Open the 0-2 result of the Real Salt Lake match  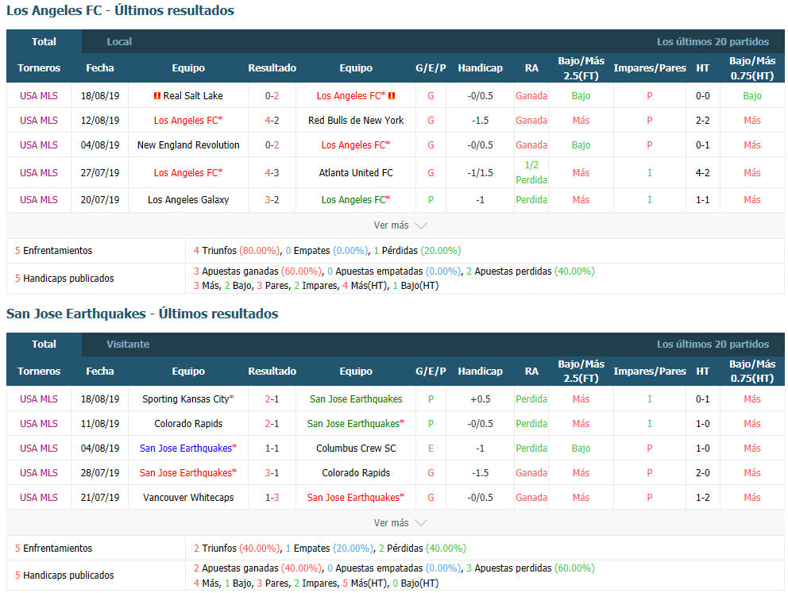272,96
